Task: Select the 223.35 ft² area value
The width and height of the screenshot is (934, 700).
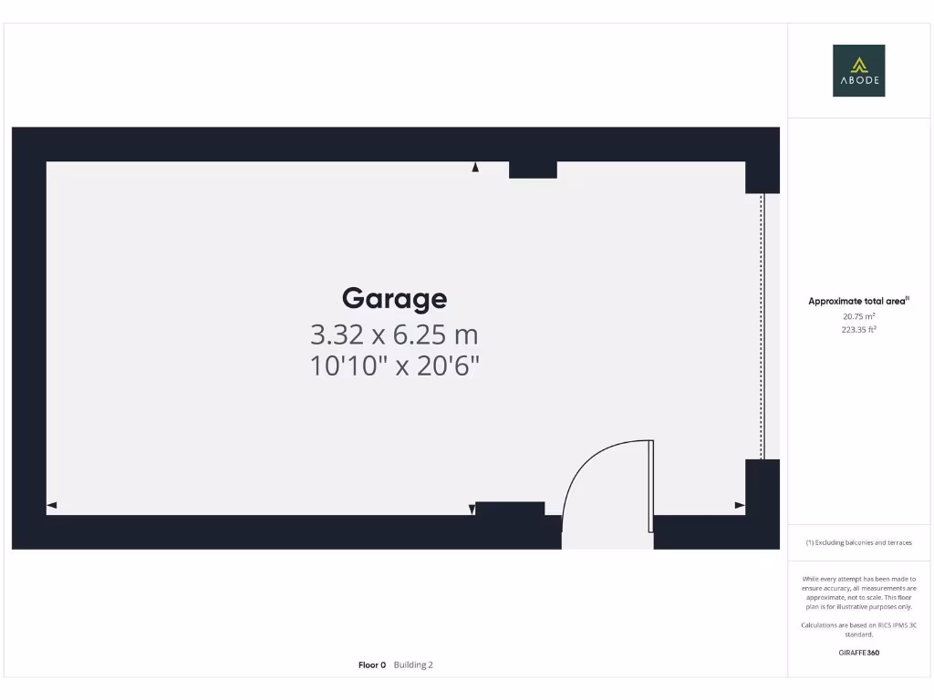Action: [858, 330]
